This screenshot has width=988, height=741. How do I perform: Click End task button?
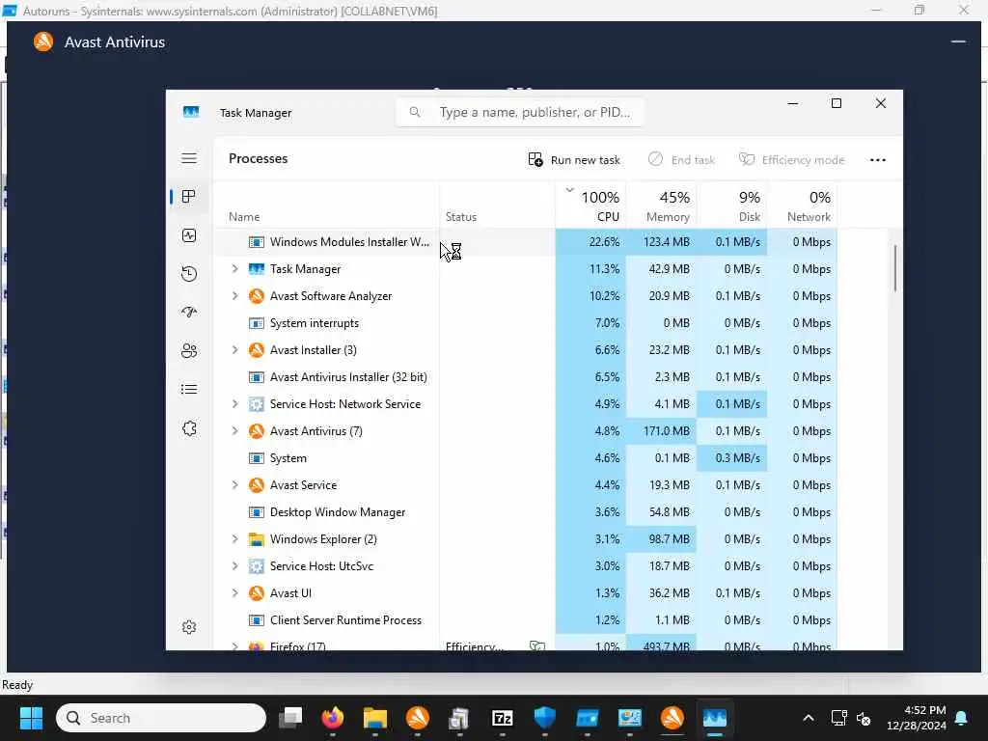(682, 160)
